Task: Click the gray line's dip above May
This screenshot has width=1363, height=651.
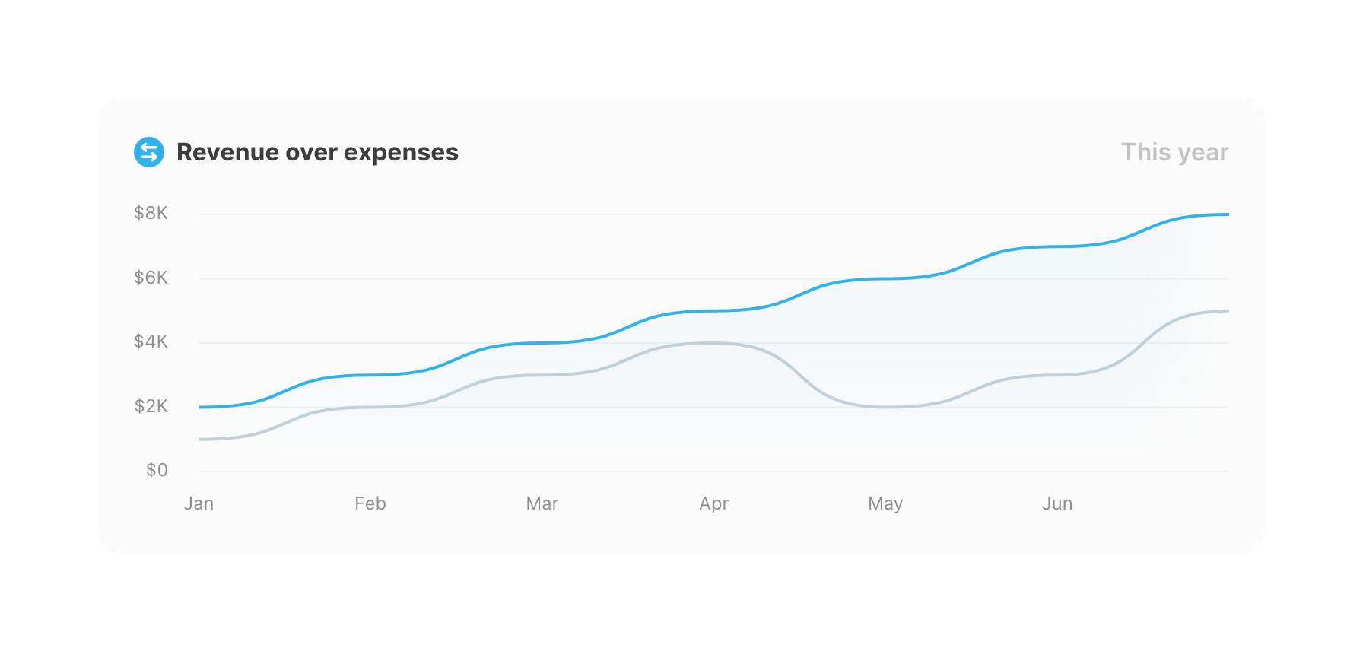Action: (885, 407)
